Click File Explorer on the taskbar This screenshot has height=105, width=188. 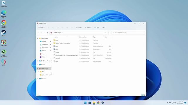pos(94,103)
